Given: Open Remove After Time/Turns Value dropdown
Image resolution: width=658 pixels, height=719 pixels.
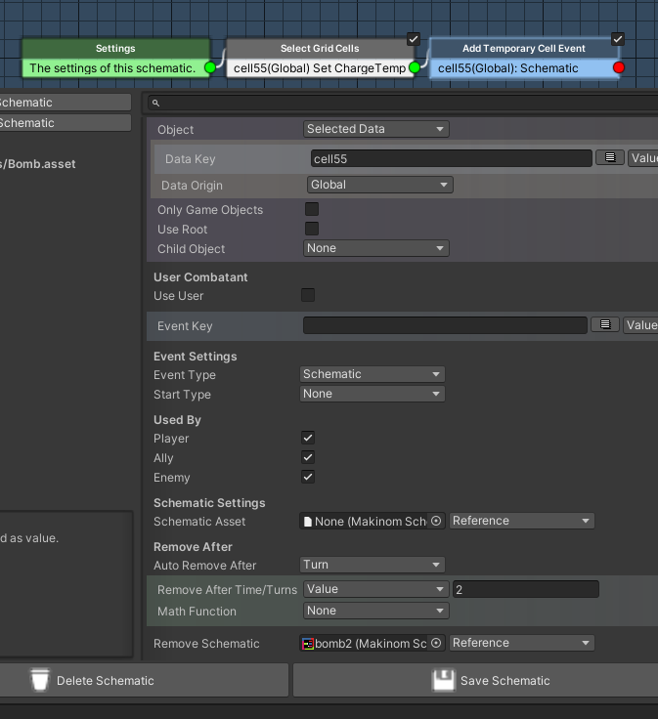Looking at the screenshot, I should (375, 589).
